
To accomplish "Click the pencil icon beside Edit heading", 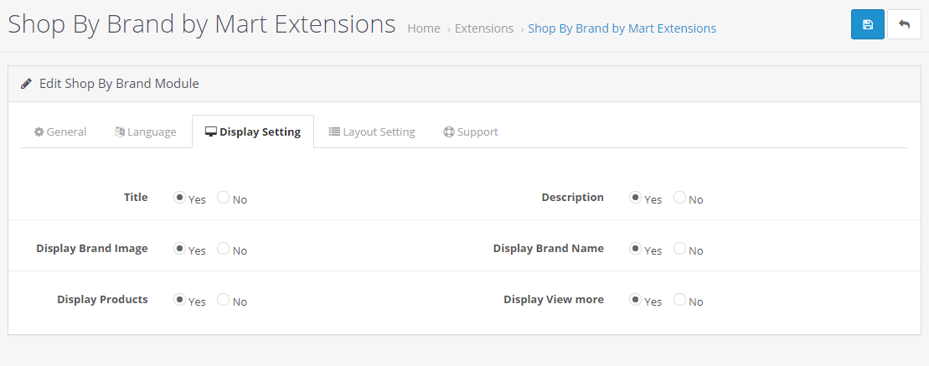I will pyautogui.click(x=26, y=84).
